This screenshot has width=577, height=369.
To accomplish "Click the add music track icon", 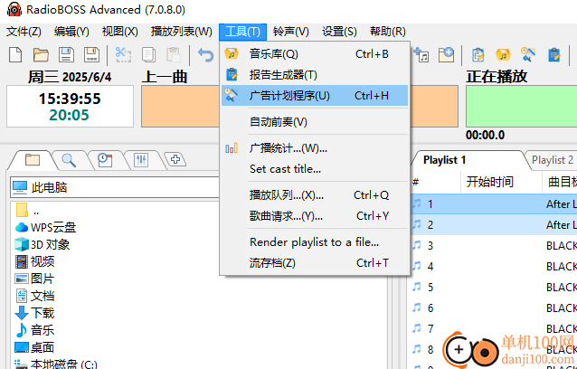I will (421, 55).
